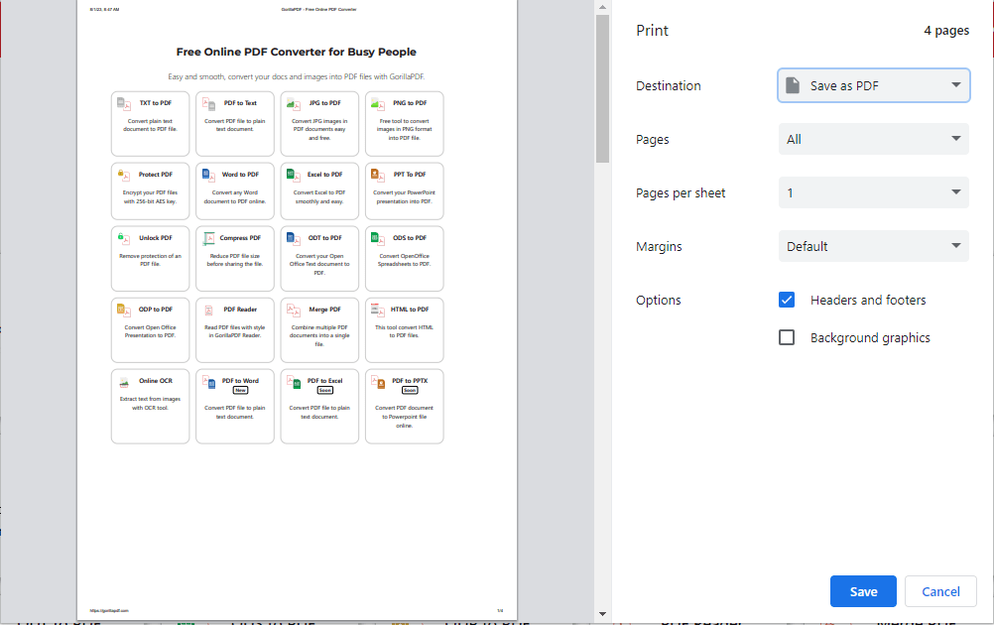The height and width of the screenshot is (625, 994).
Task: Click the Merge PDF icon
Action: click(294, 311)
